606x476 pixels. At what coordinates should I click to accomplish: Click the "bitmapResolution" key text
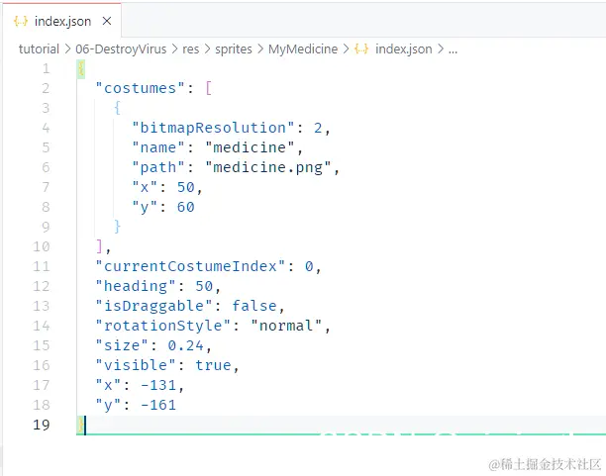point(213,128)
